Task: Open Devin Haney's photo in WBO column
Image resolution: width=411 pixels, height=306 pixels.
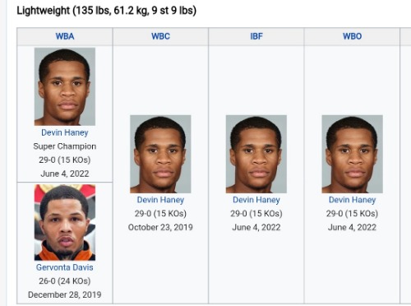Action: (x=352, y=154)
